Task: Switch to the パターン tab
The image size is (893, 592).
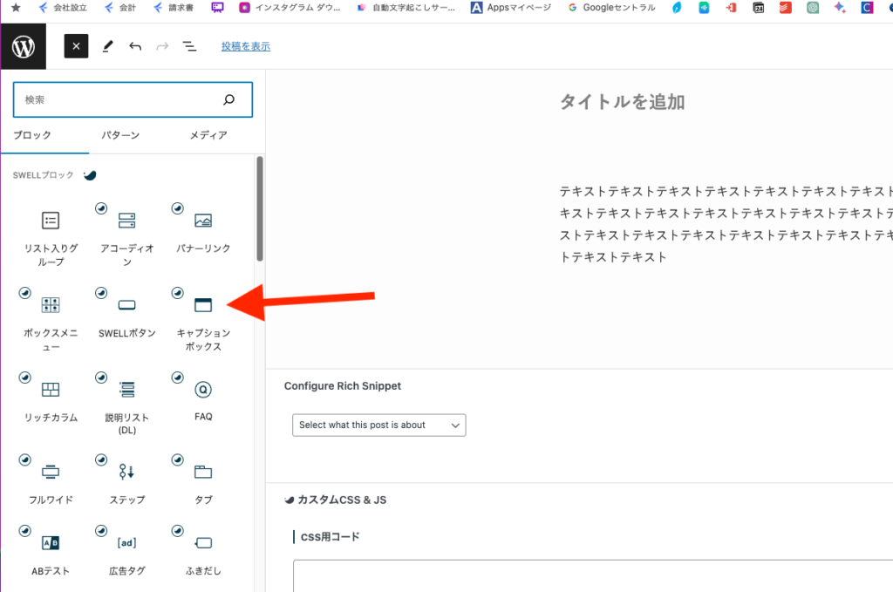Action: (120, 135)
